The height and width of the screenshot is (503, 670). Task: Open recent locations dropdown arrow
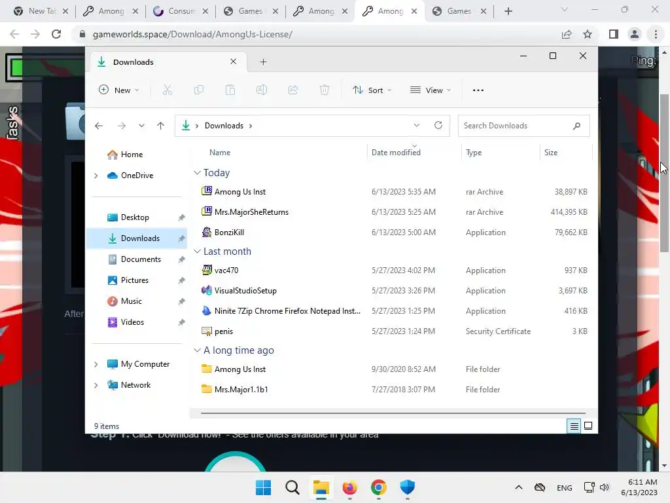click(141, 126)
